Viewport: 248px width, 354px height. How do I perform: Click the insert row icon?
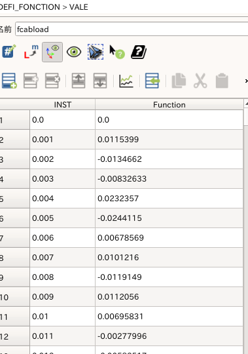pos(31,81)
